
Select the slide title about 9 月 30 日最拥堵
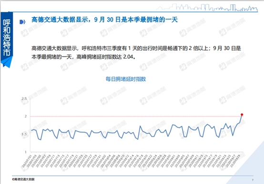[x=104, y=20]
